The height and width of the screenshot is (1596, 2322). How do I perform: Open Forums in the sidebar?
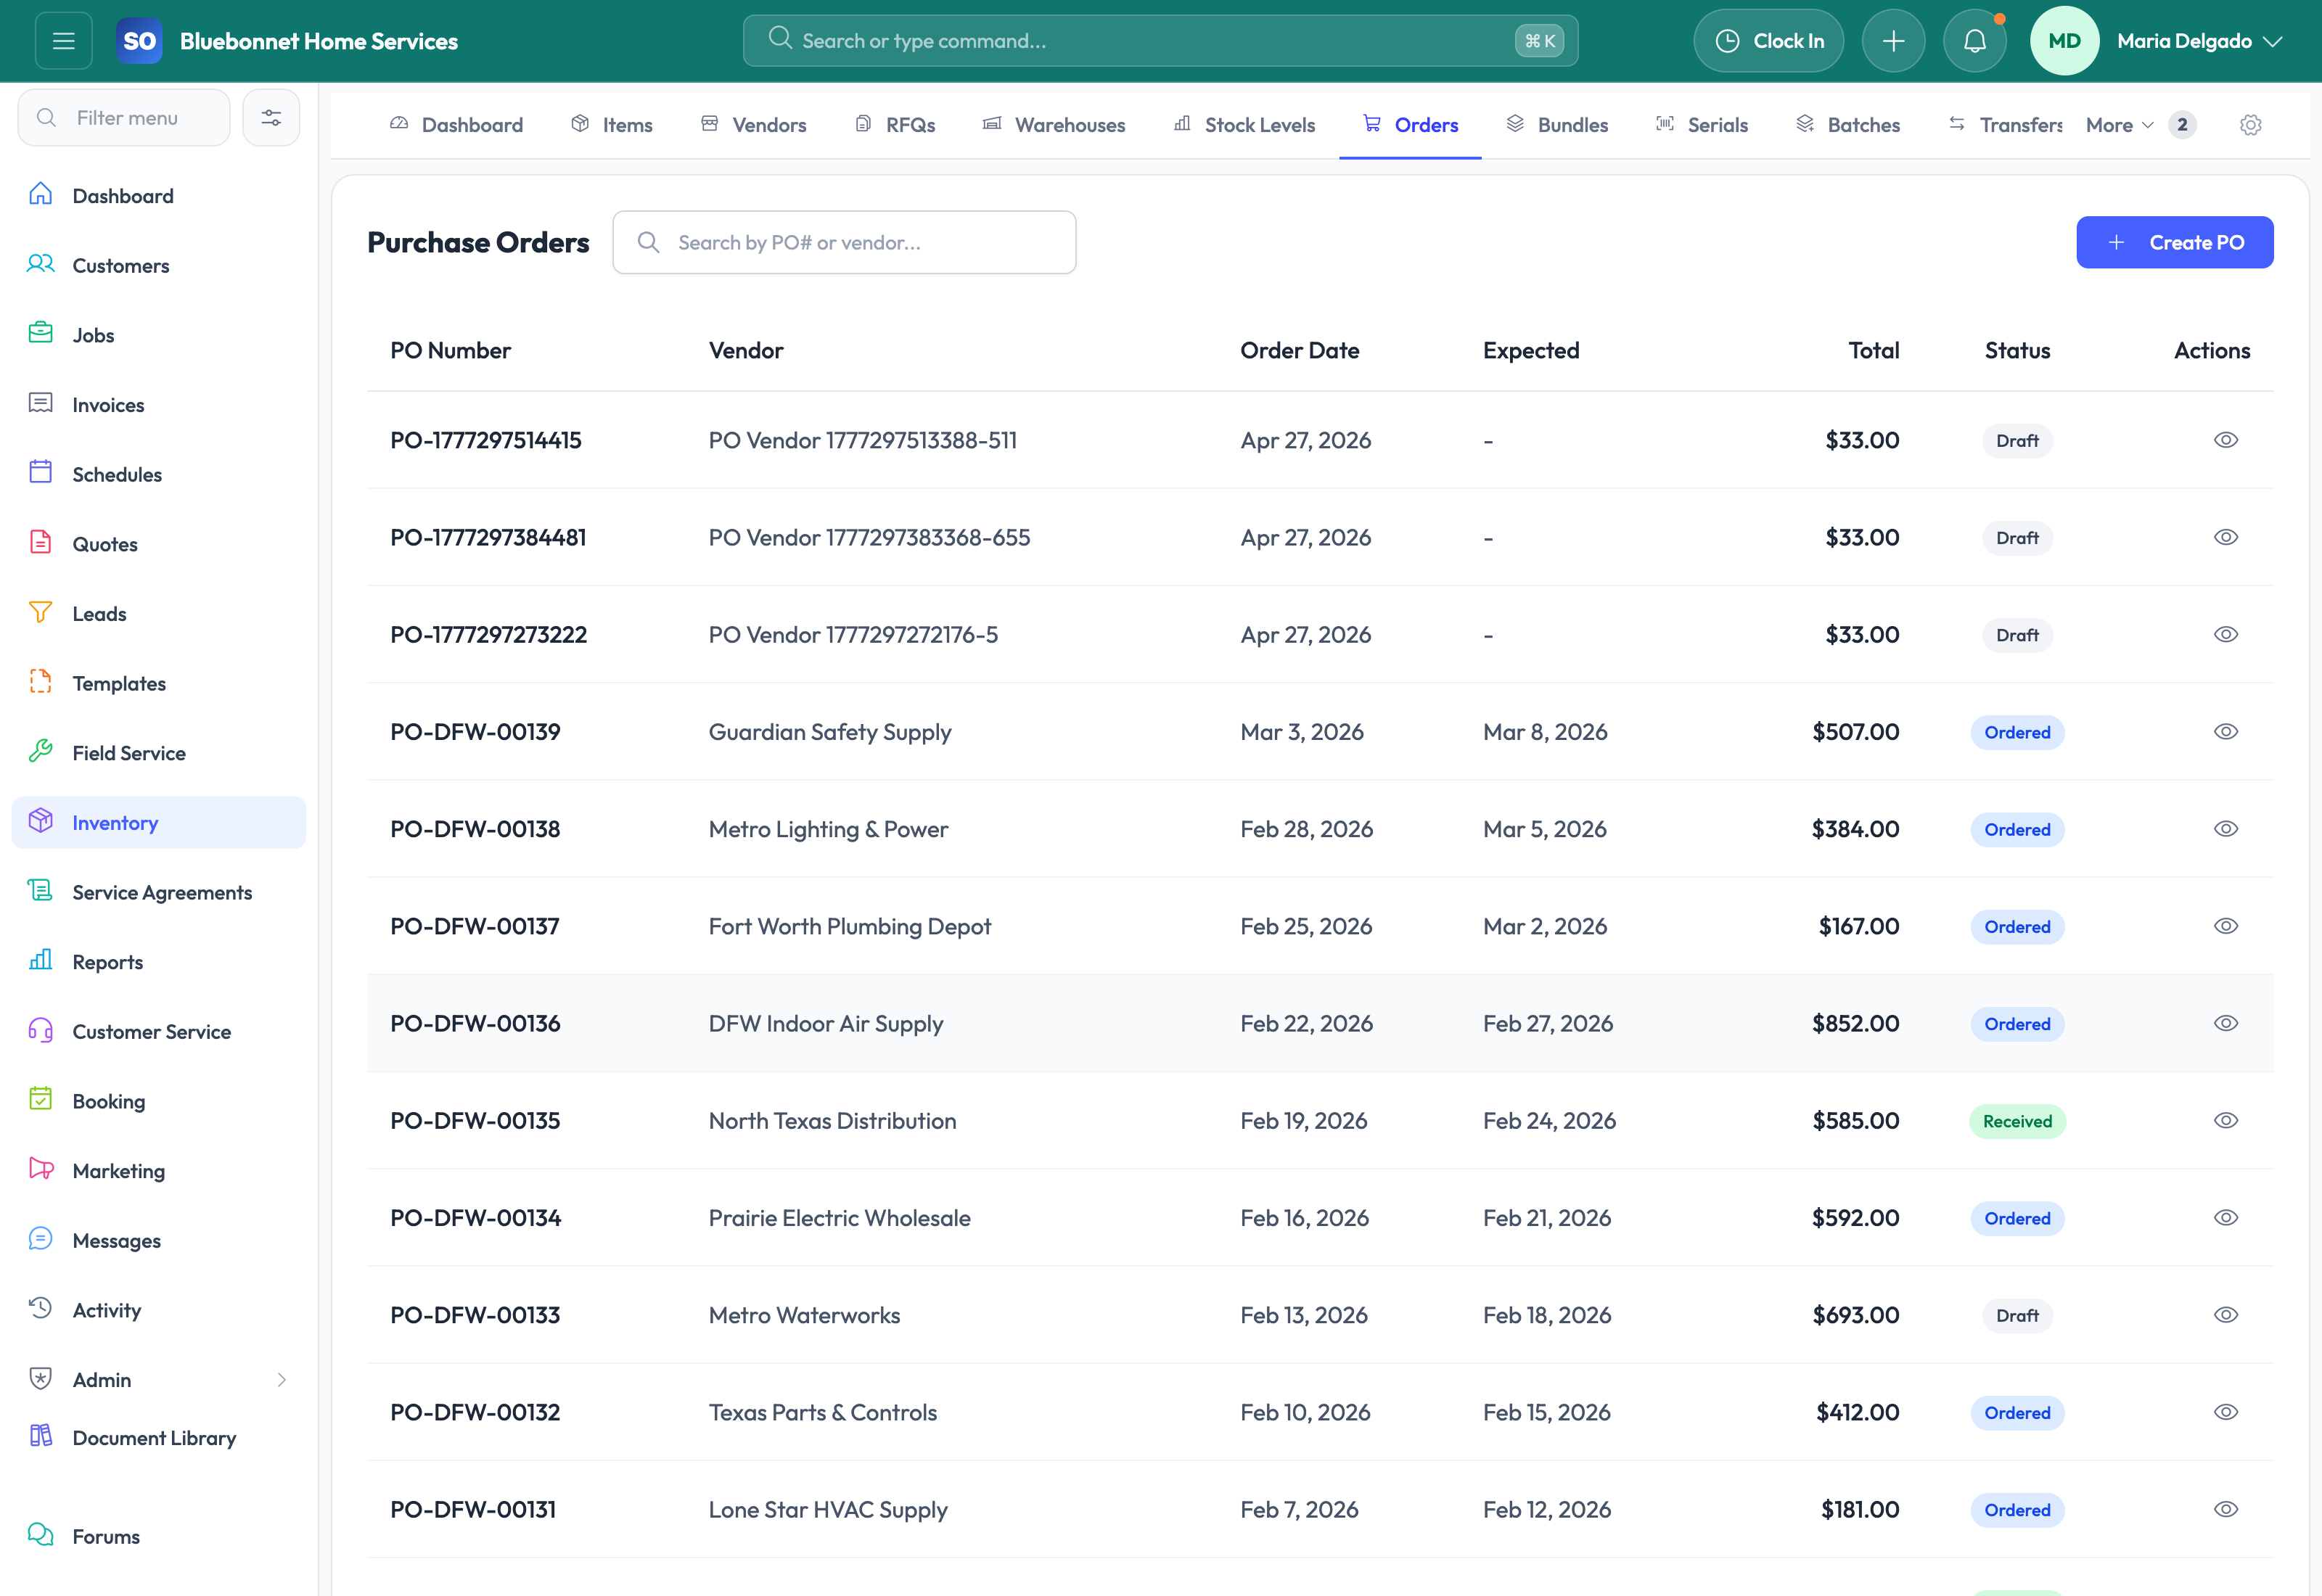point(159,1537)
